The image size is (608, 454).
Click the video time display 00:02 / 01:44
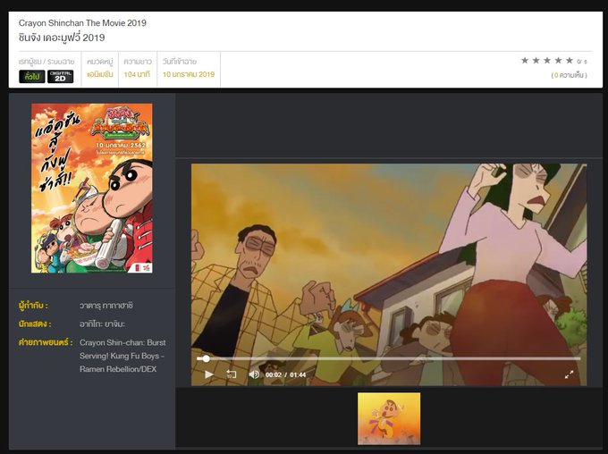click(x=285, y=375)
